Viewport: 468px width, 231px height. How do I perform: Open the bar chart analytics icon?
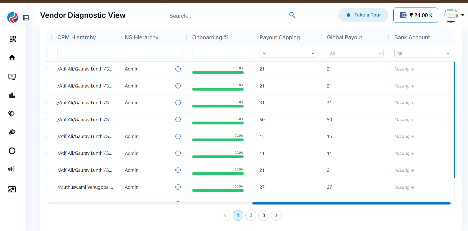(x=12, y=95)
